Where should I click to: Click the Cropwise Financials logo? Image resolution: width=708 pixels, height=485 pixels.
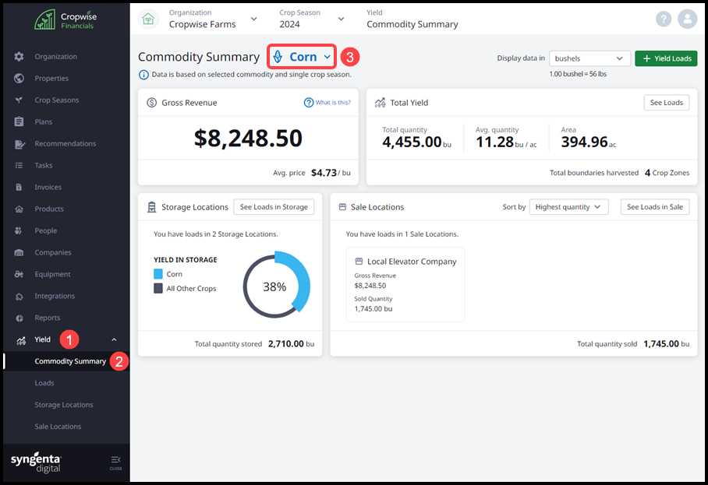65,19
